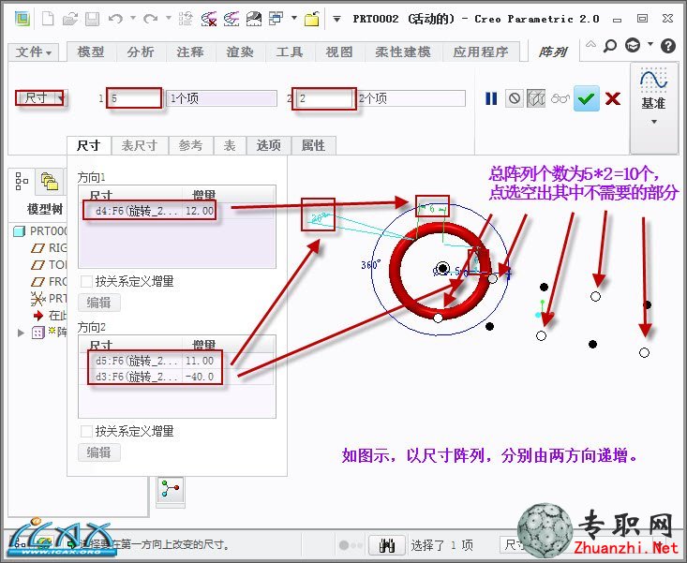Open the Undo history dropdown arrow
687x563 pixels.
[133, 19]
